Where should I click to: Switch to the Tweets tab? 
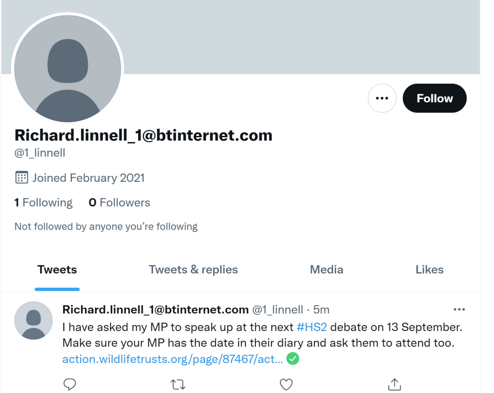click(57, 270)
